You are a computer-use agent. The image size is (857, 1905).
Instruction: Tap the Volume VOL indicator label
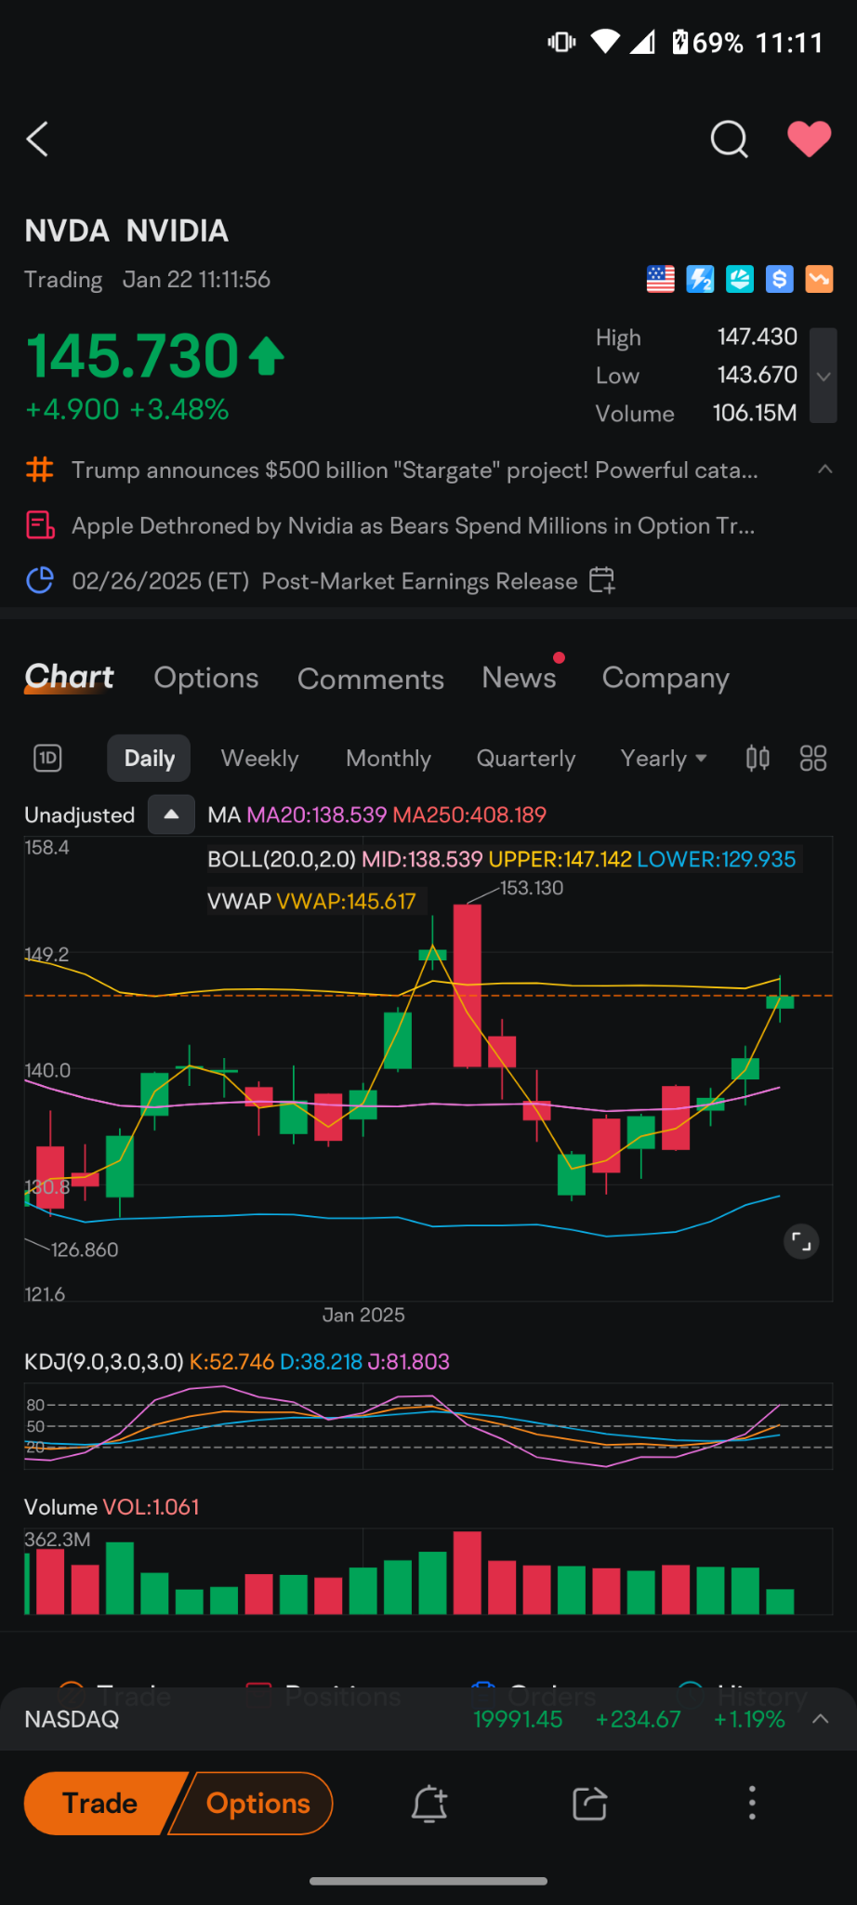coord(112,1507)
